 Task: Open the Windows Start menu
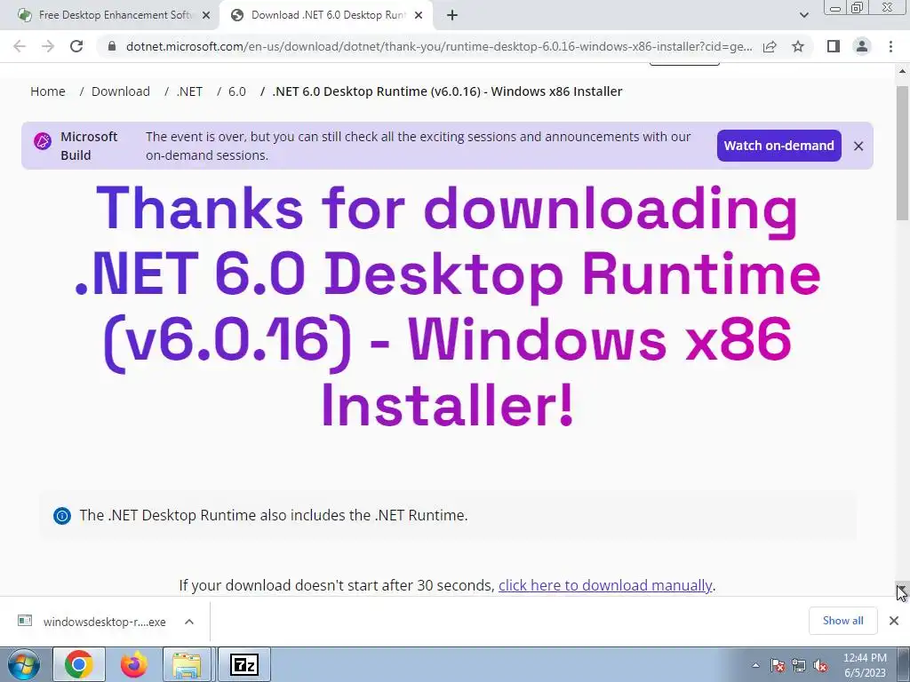point(24,664)
